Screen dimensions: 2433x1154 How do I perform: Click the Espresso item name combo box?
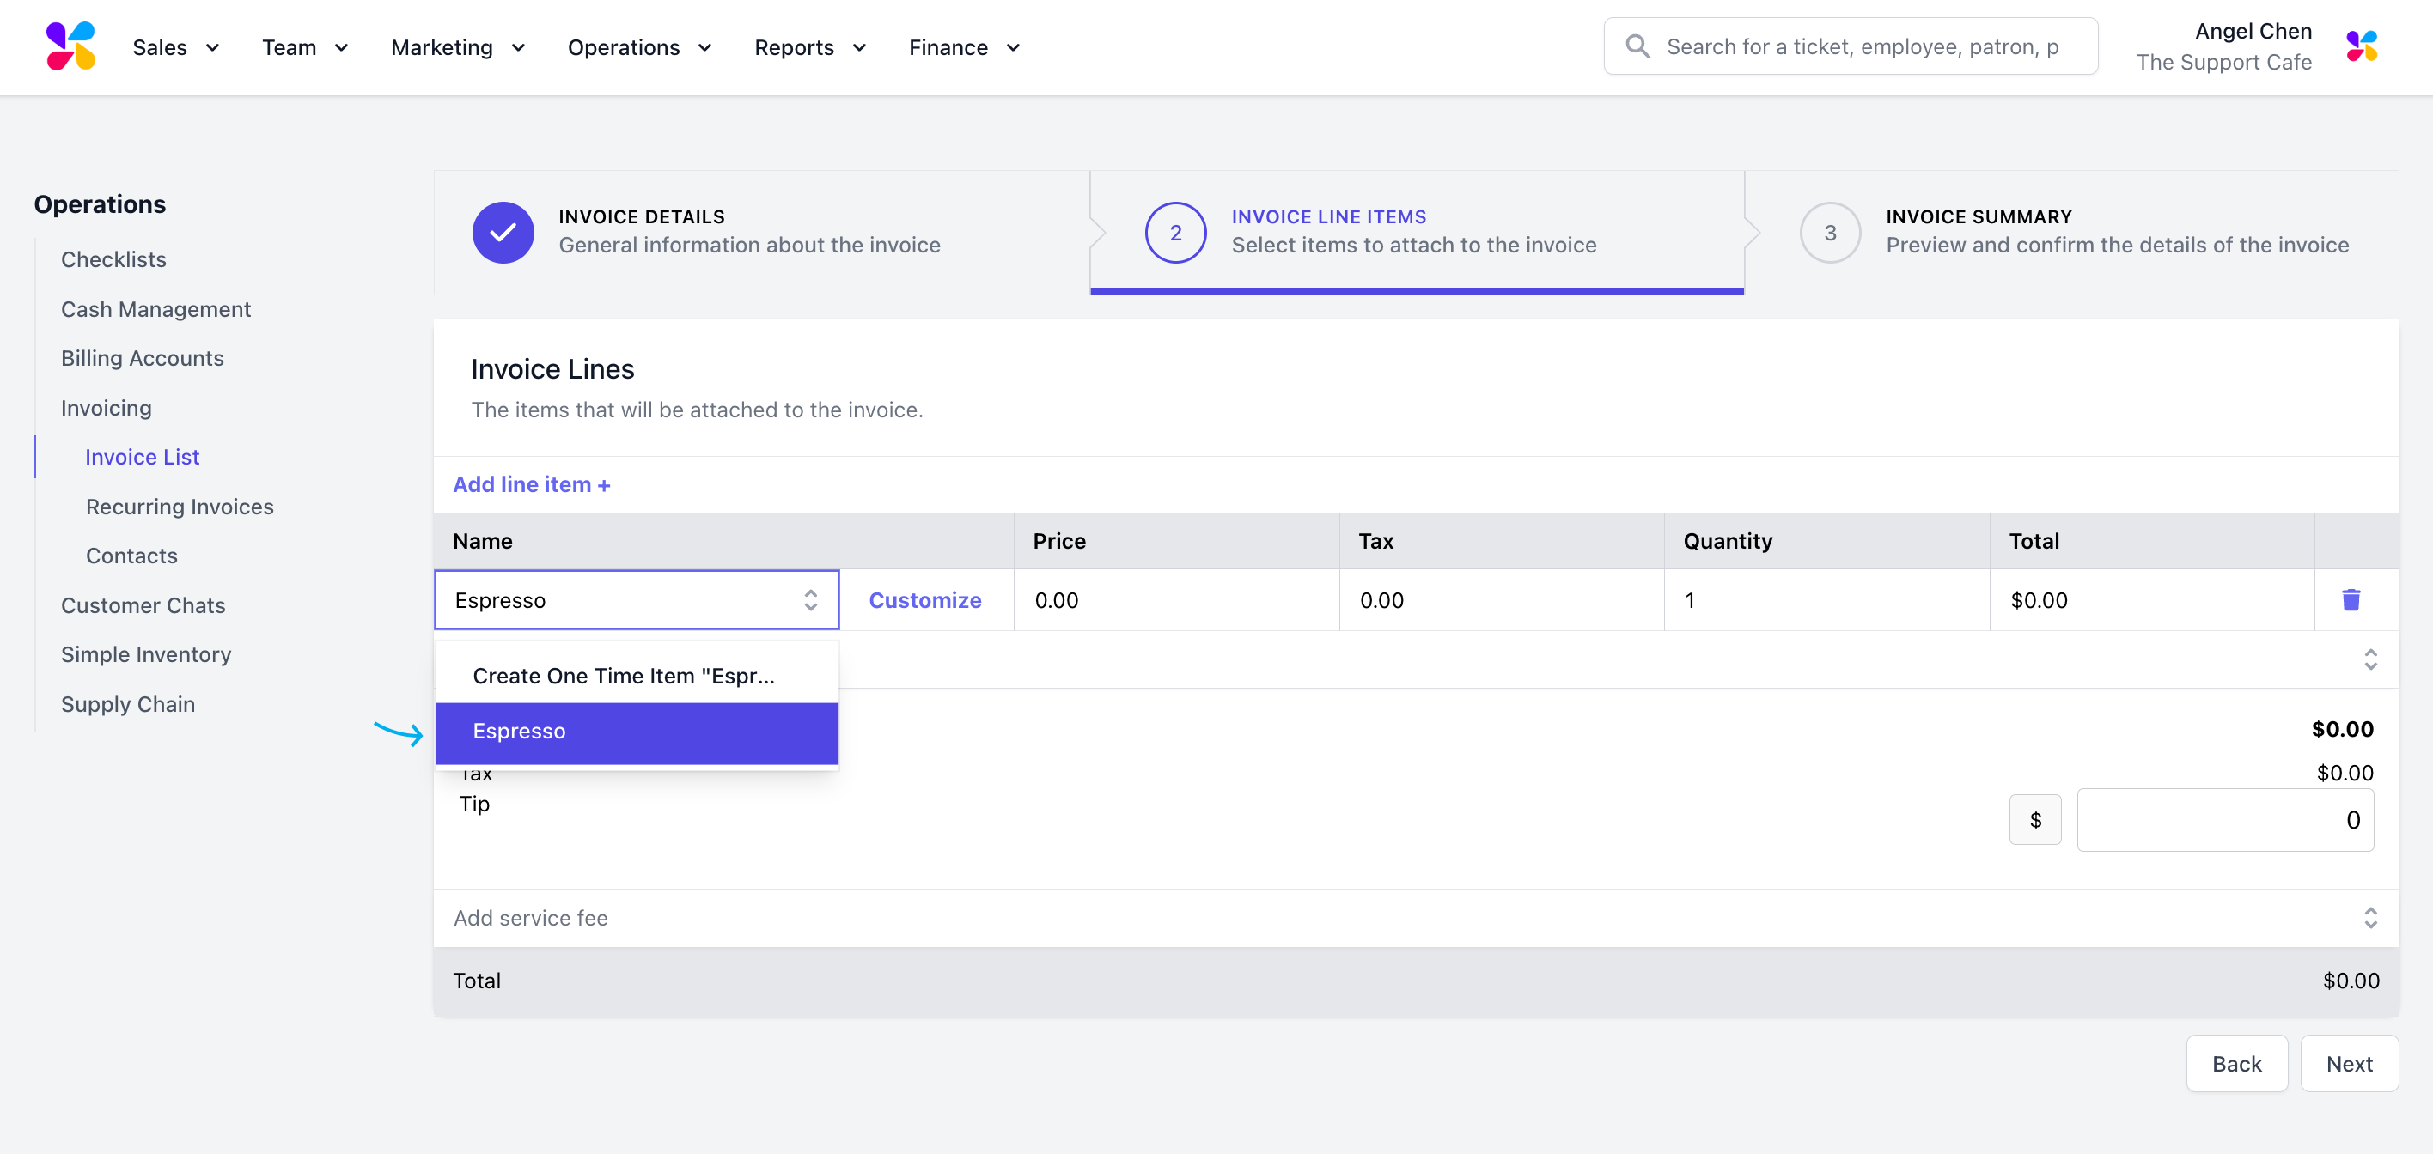637,600
